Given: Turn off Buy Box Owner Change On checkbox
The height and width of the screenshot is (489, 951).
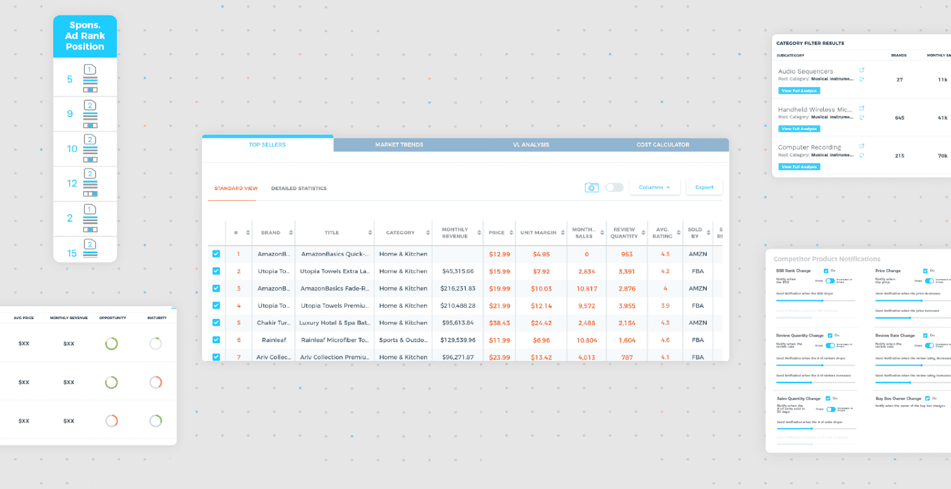Looking at the screenshot, I should [x=927, y=399].
